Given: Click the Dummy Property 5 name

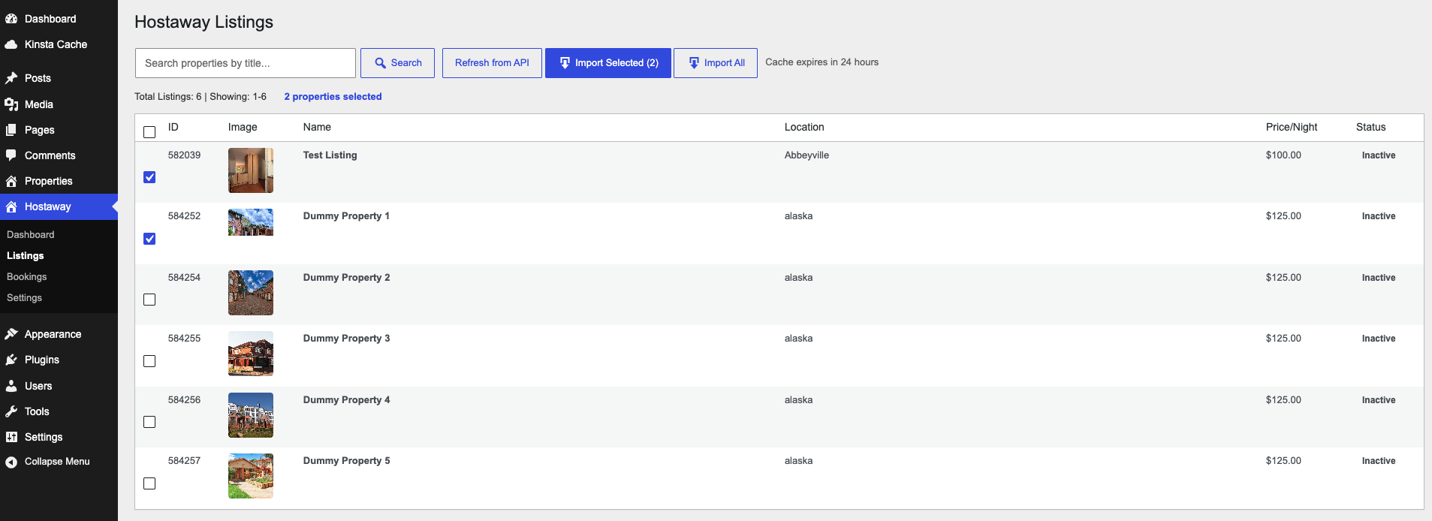Looking at the screenshot, I should click(346, 461).
